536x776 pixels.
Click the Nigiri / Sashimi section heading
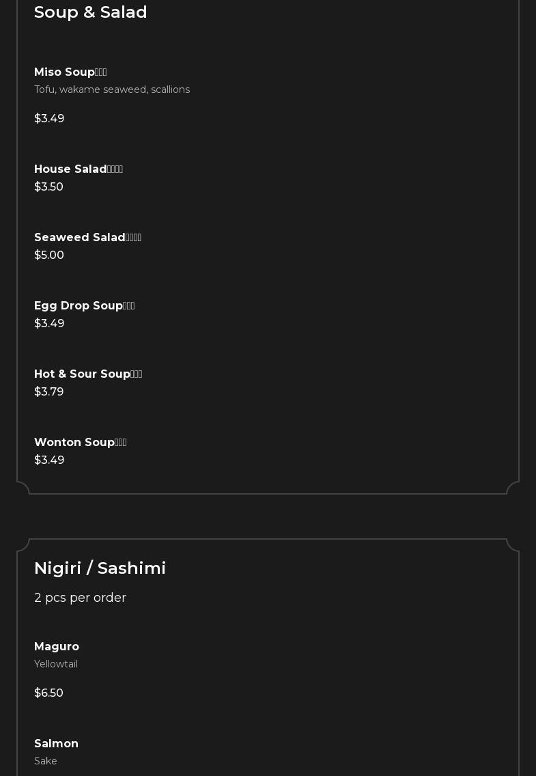[x=100, y=568]
